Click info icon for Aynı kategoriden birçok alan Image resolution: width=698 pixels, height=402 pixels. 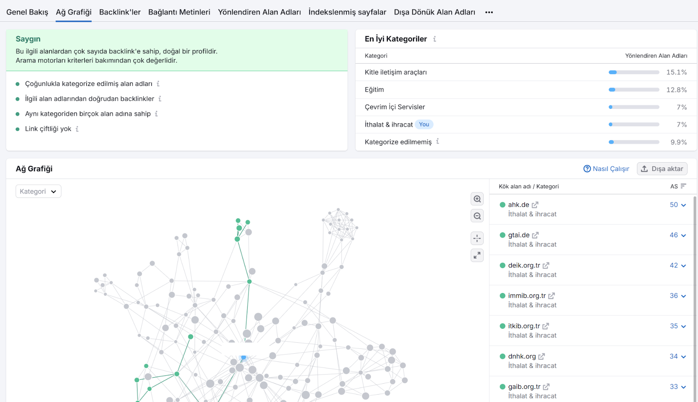pos(156,113)
